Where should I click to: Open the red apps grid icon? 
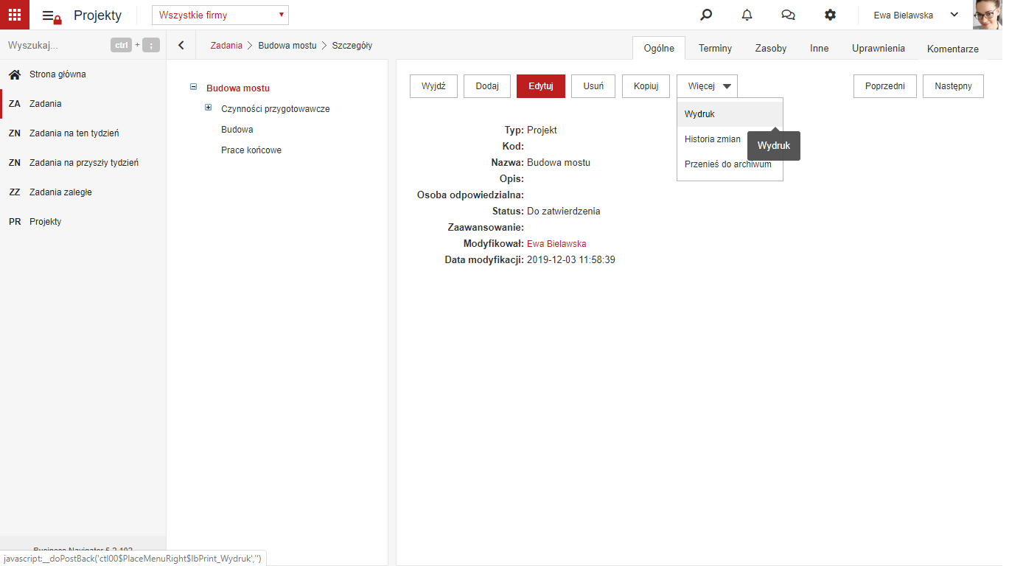coord(15,15)
